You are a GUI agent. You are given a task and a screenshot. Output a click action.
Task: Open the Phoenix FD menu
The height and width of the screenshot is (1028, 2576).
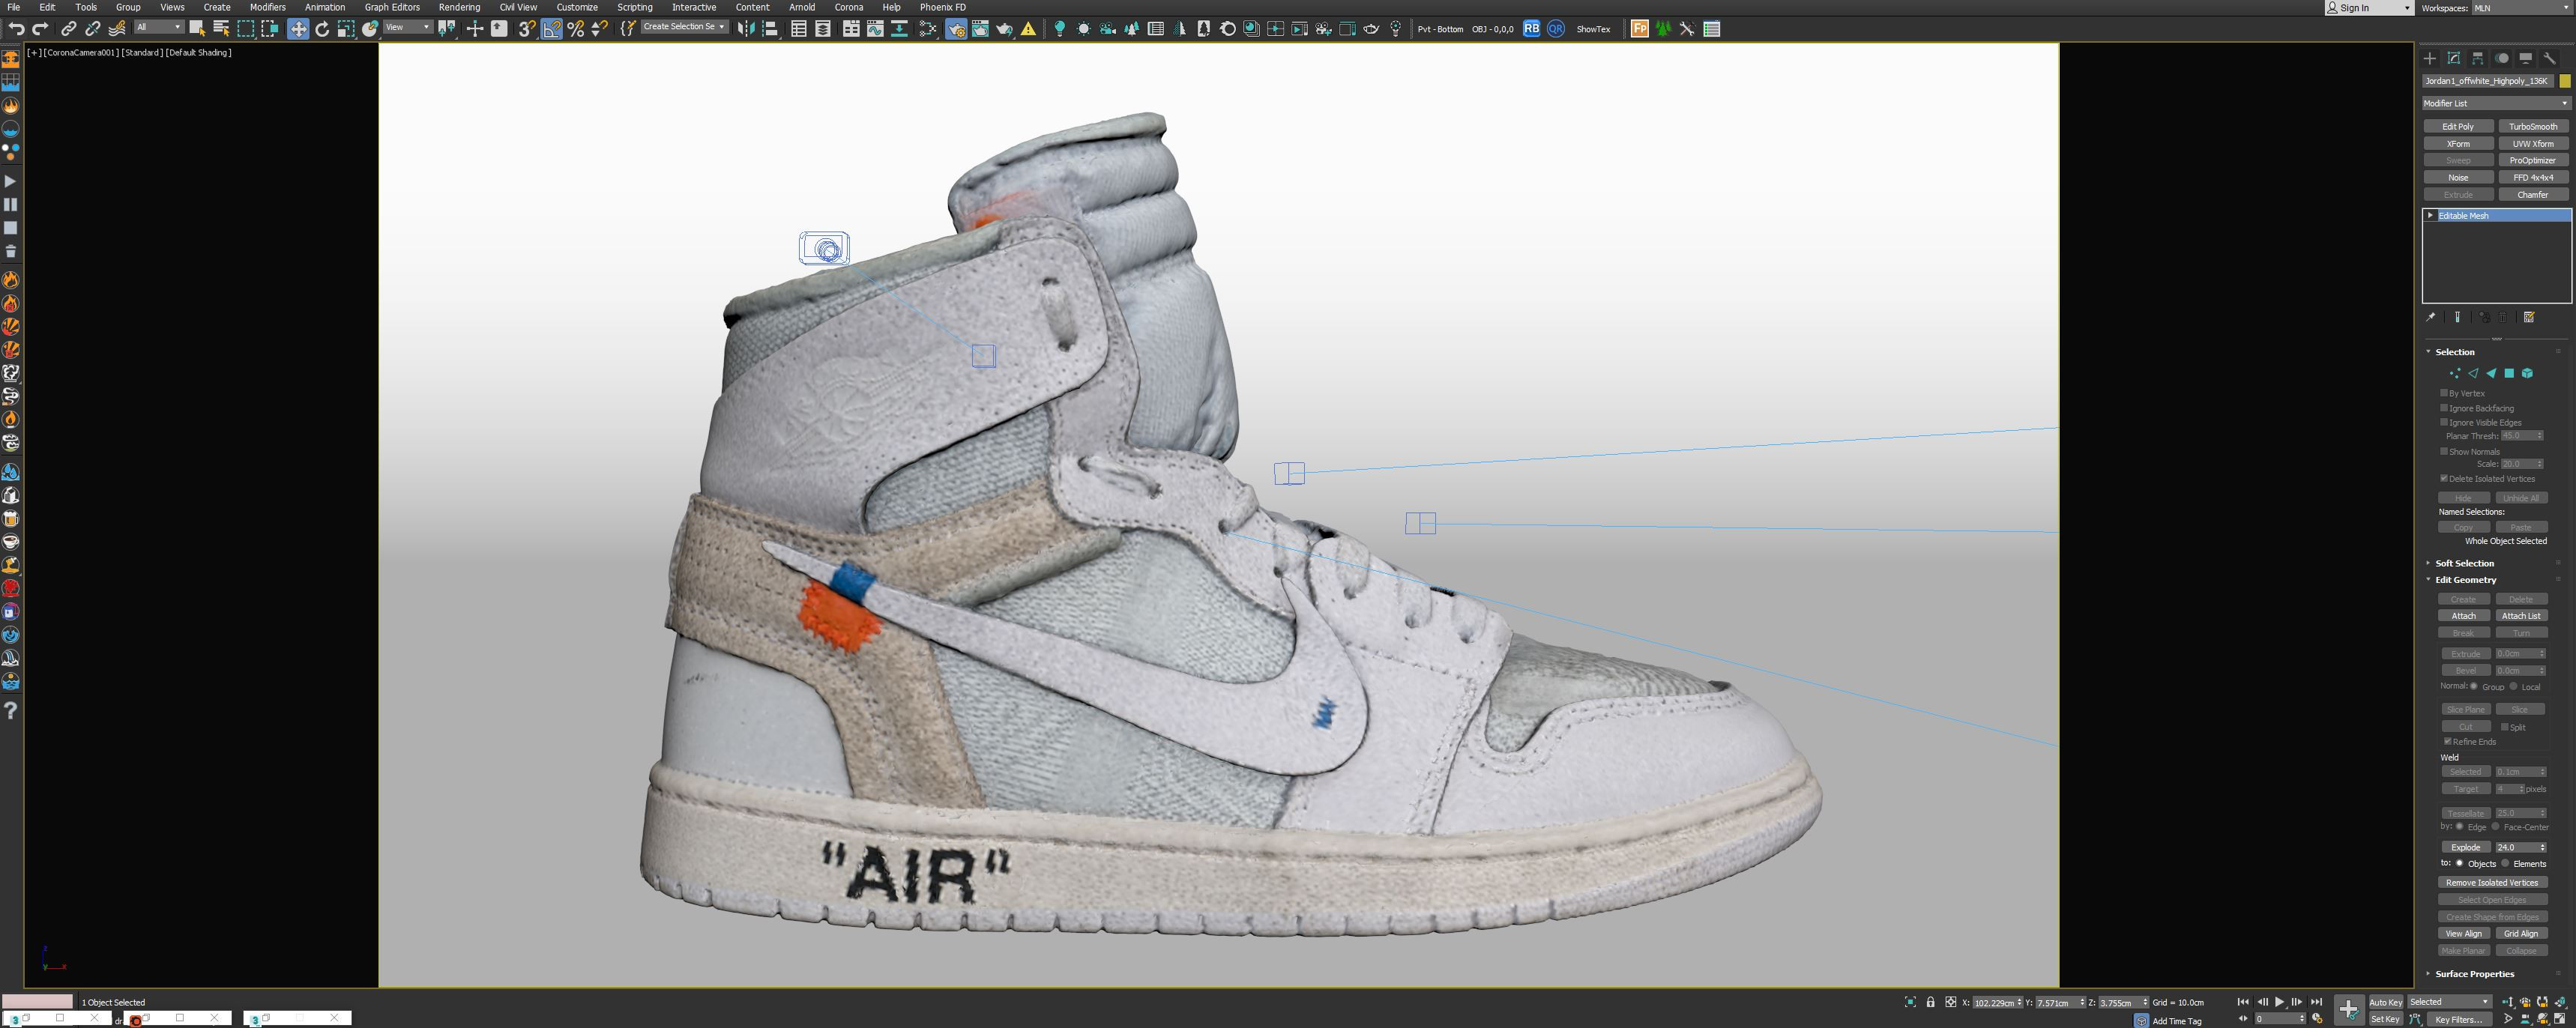coord(943,7)
